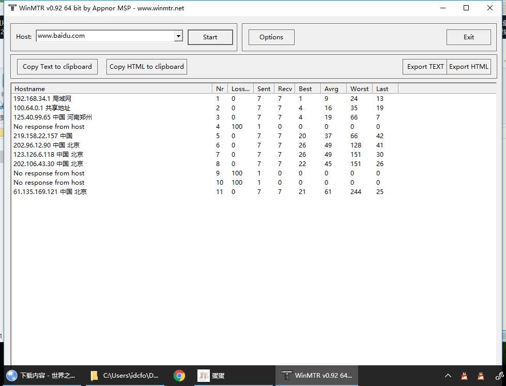Click the Host: label
506x386 pixels.
[x=24, y=37]
